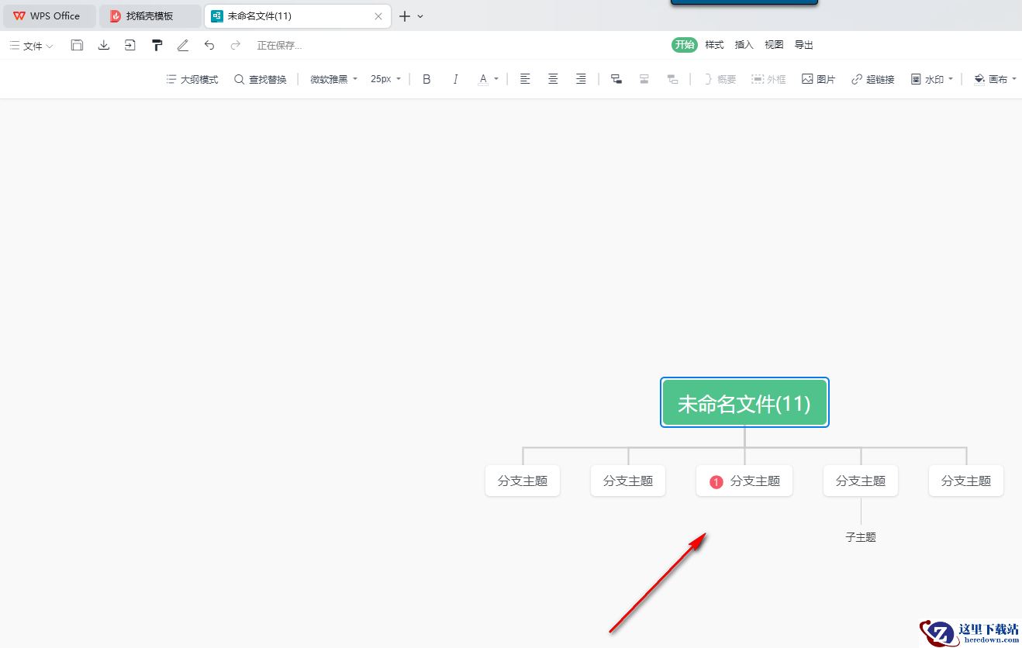Align text right
Viewport: 1022px width, 648px height.
[x=581, y=79]
